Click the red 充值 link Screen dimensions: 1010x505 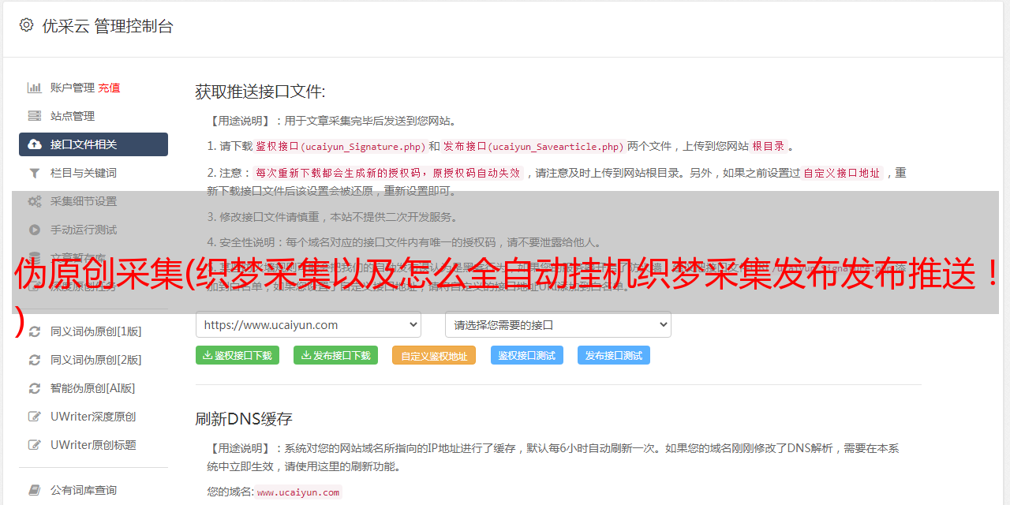pyautogui.click(x=110, y=88)
